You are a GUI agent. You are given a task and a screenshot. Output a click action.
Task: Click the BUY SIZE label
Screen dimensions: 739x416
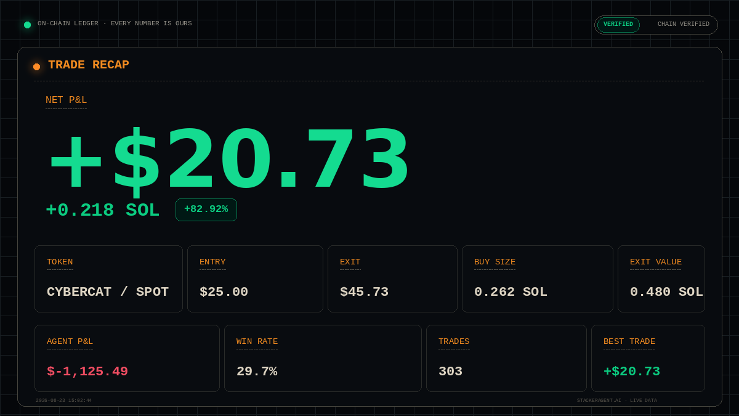click(x=495, y=262)
